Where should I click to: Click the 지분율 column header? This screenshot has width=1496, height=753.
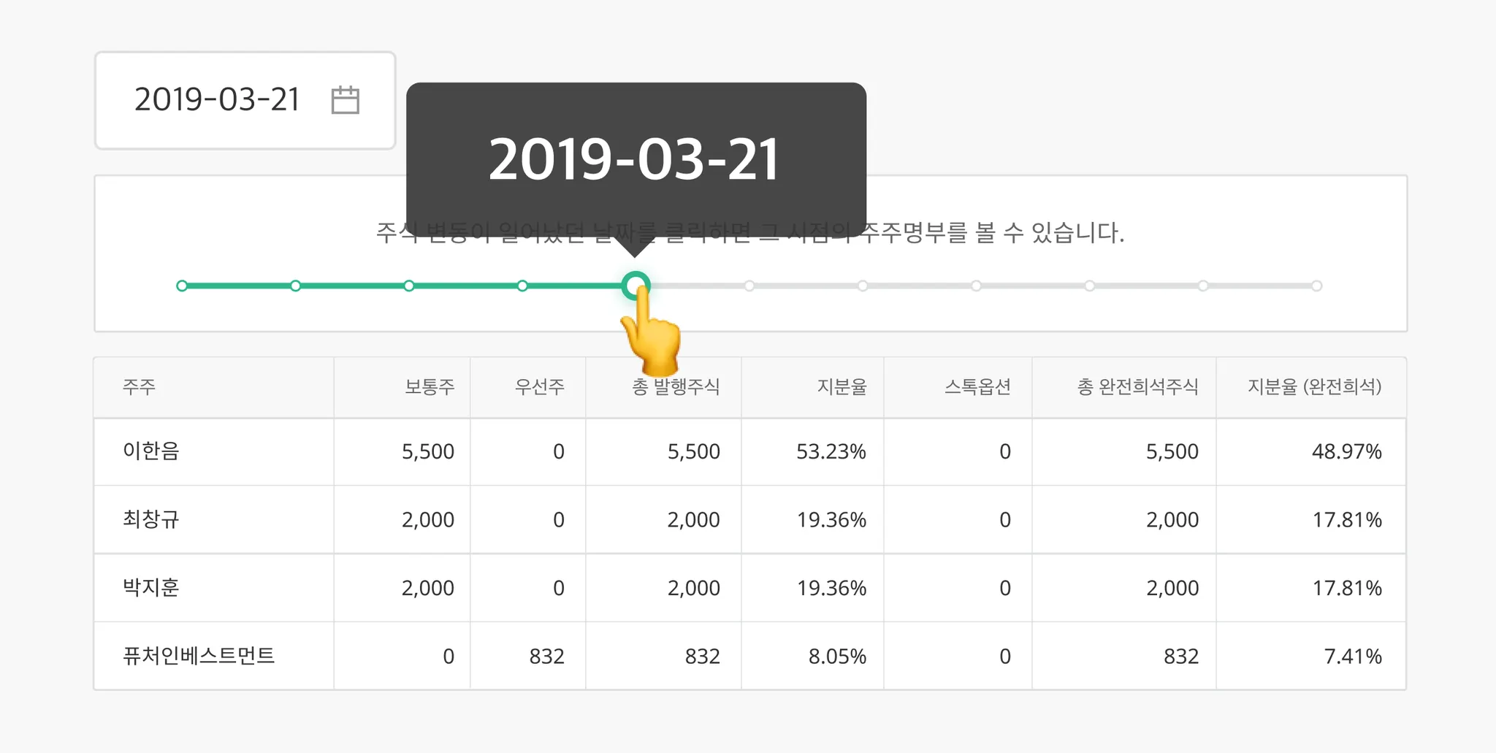click(x=841, y=386)
